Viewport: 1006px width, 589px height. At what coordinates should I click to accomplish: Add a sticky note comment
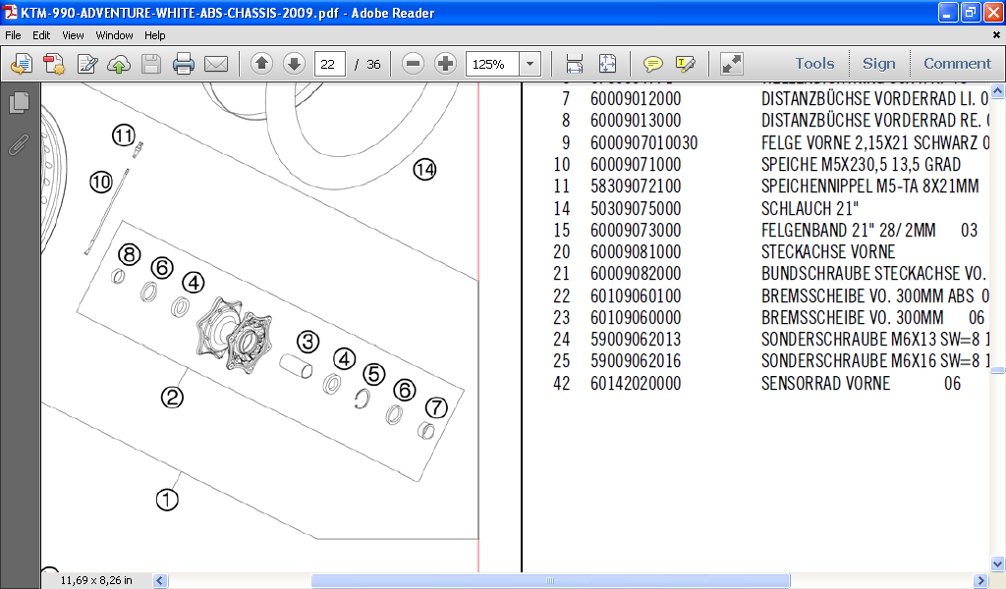tap(653, 65)
